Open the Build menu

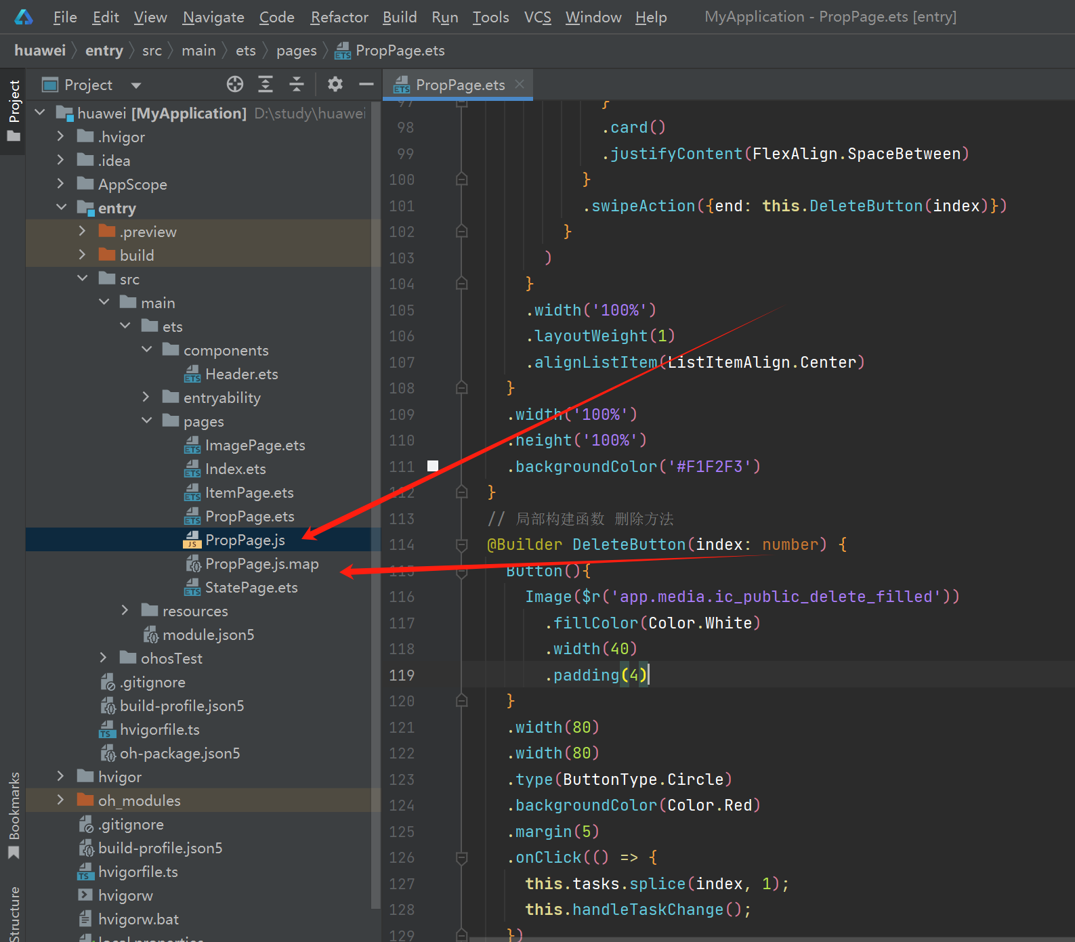(400, 17)
